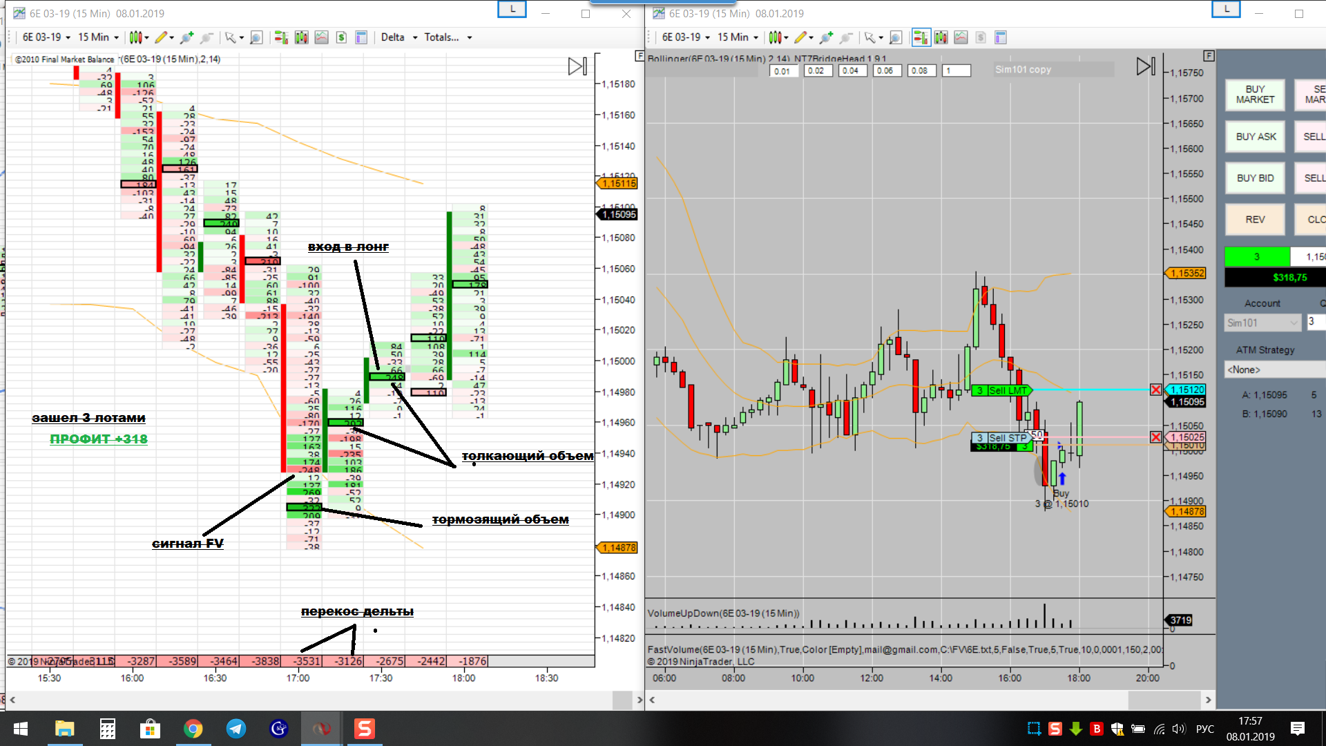Click zoom in icon on left chart

coord(186,37)
